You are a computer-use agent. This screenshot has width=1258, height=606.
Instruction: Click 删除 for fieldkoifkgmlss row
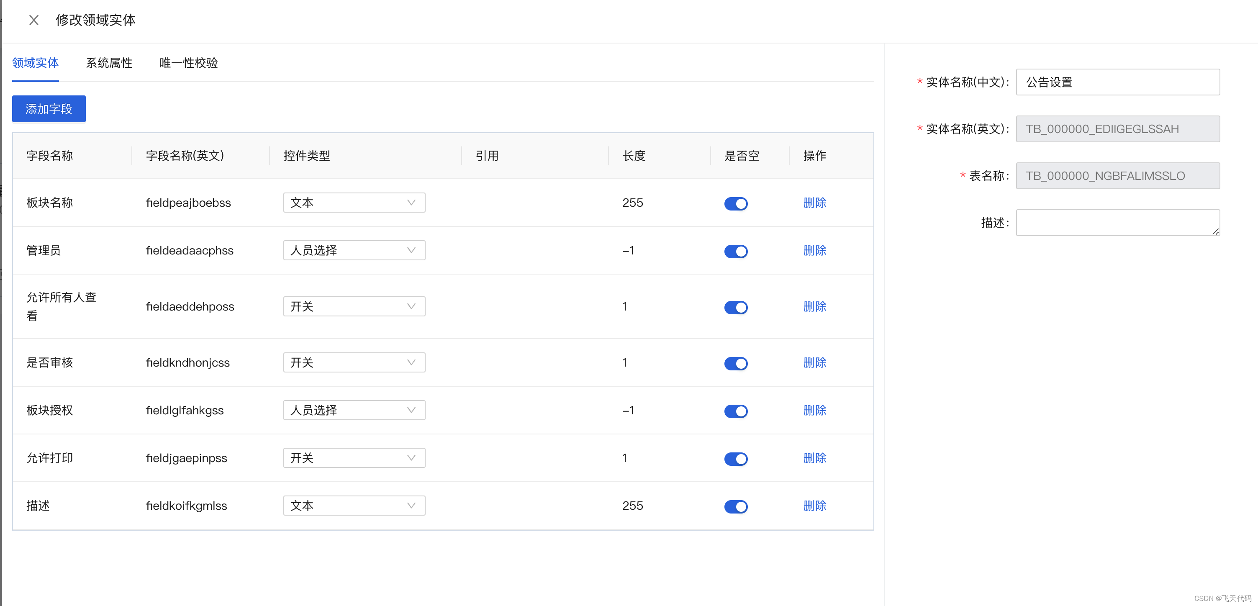[x=814, y=506]
